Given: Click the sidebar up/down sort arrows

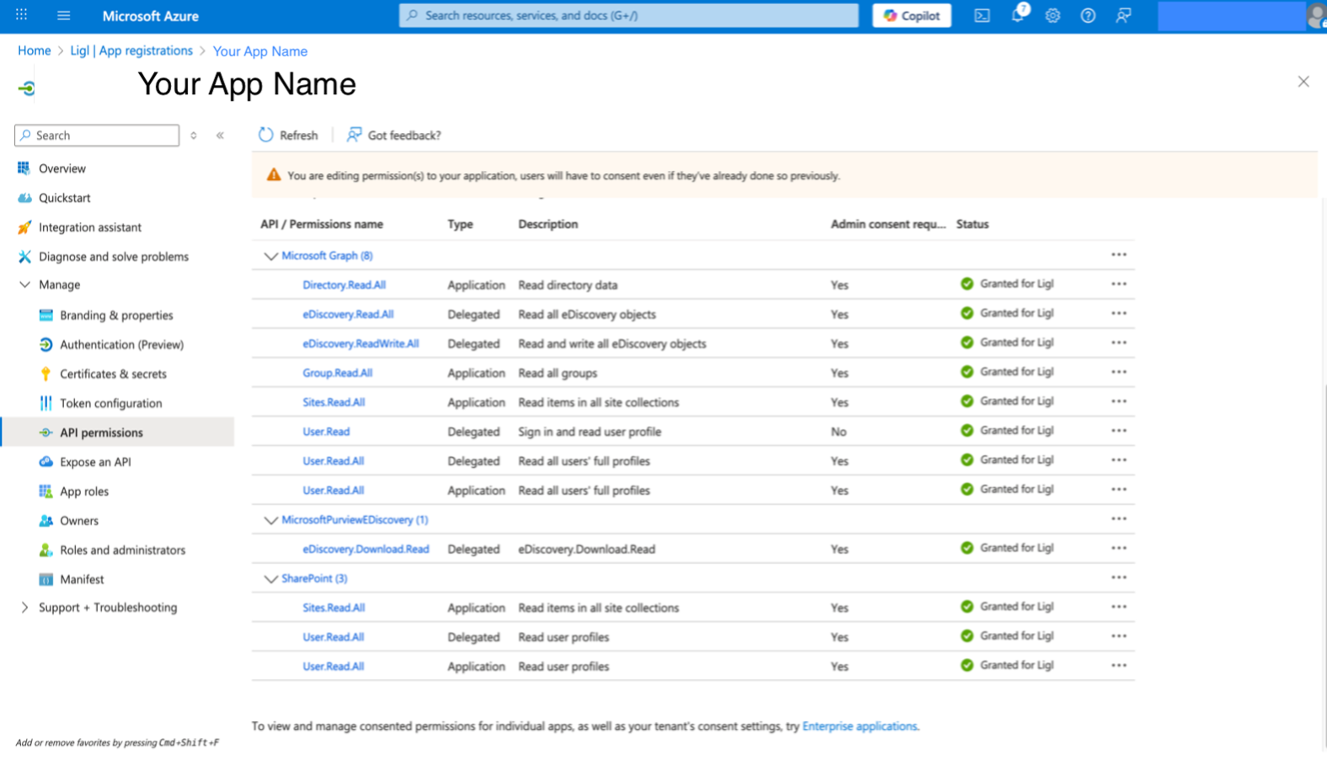Looking at the screenshot, I should pos(194,136).
